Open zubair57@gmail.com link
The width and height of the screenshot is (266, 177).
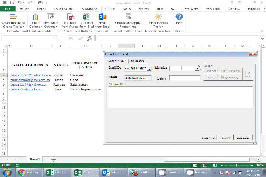(x=26, y=89)
